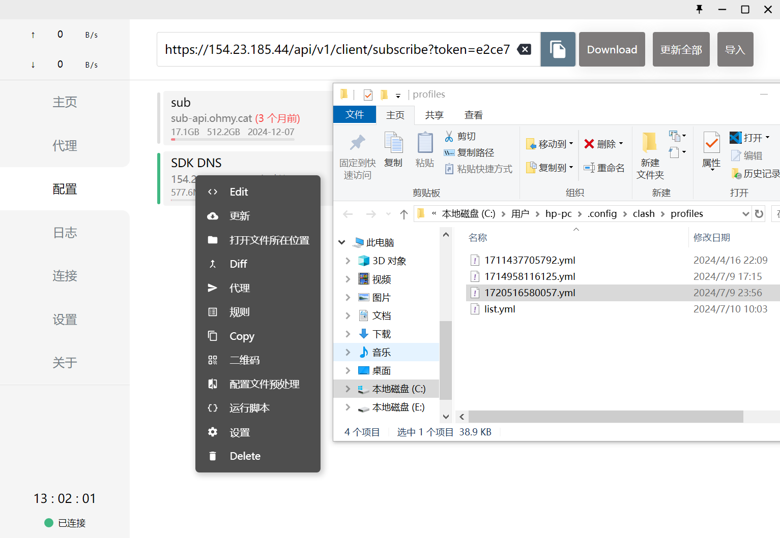Expand the 下载 tree node

tap(348, 334)
